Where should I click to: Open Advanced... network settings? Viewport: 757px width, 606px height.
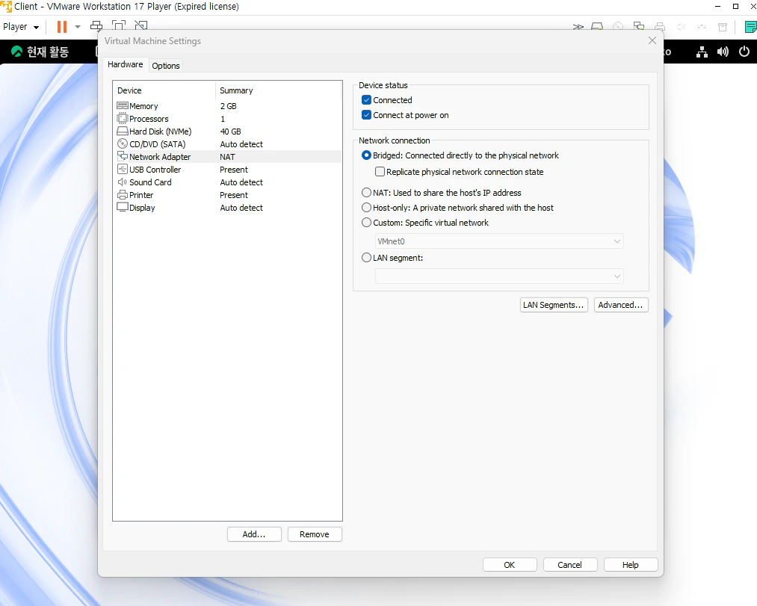pos(621,305)
